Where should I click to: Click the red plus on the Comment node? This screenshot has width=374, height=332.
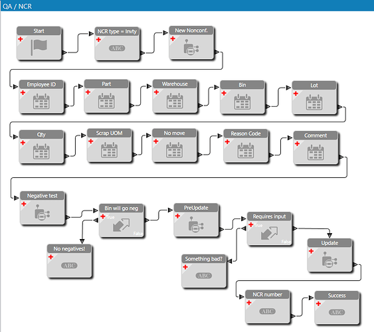click(297, 143)
